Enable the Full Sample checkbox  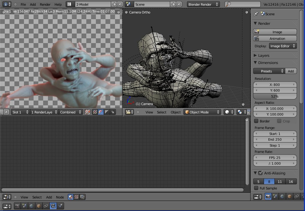256,188
